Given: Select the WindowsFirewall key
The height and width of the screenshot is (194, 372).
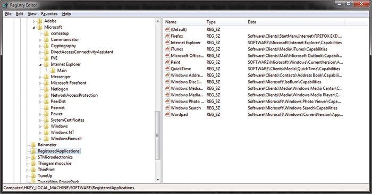Looking at the screenshot, I should [x=66, y=139].
